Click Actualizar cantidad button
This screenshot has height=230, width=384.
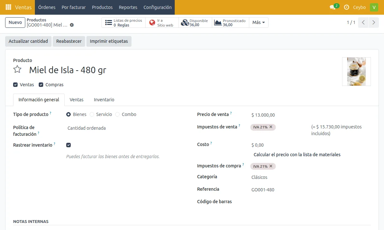[x=28, y=41]
